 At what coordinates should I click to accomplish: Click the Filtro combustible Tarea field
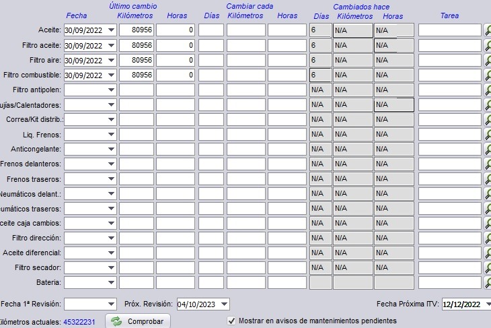click(450, 75)
